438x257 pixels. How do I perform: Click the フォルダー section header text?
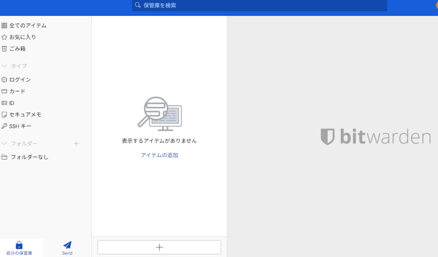point(24,144)
